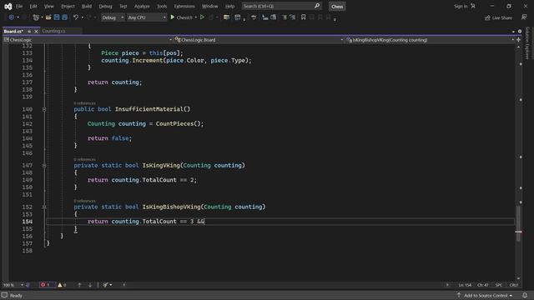534x300 pixels.
Task: Open the Any CPU platform dropdown
Action: 147,17
